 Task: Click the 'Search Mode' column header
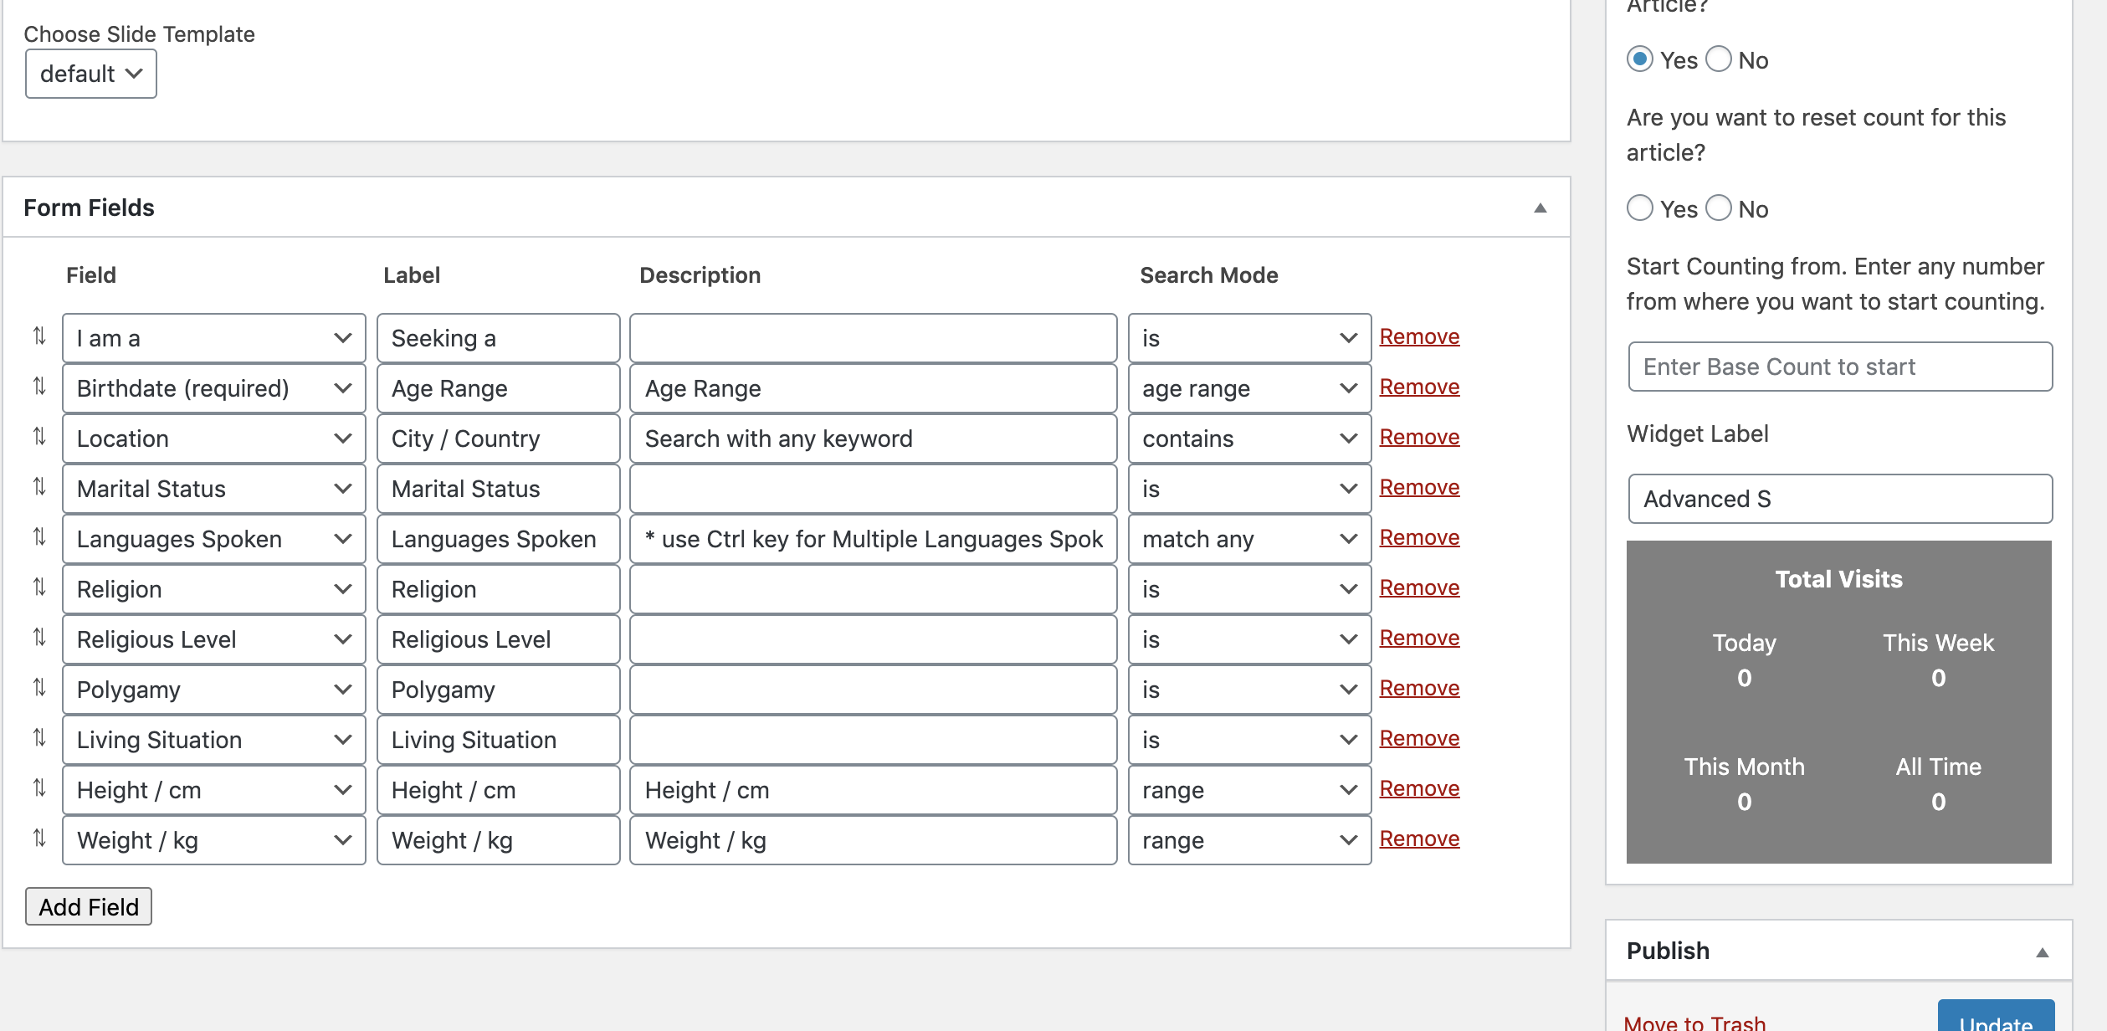(1208, 275)
